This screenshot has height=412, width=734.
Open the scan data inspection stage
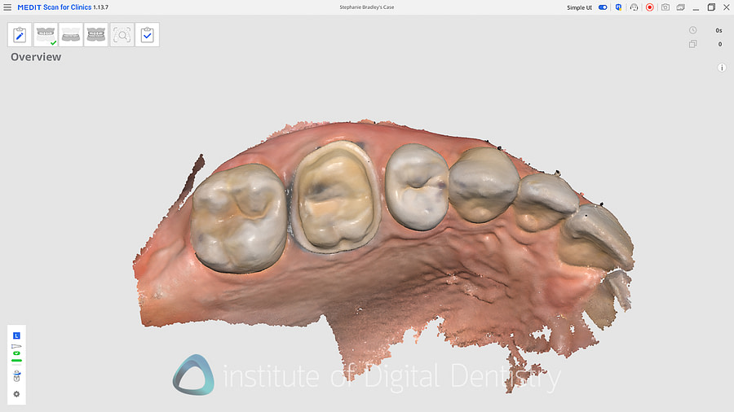(122, 34)
